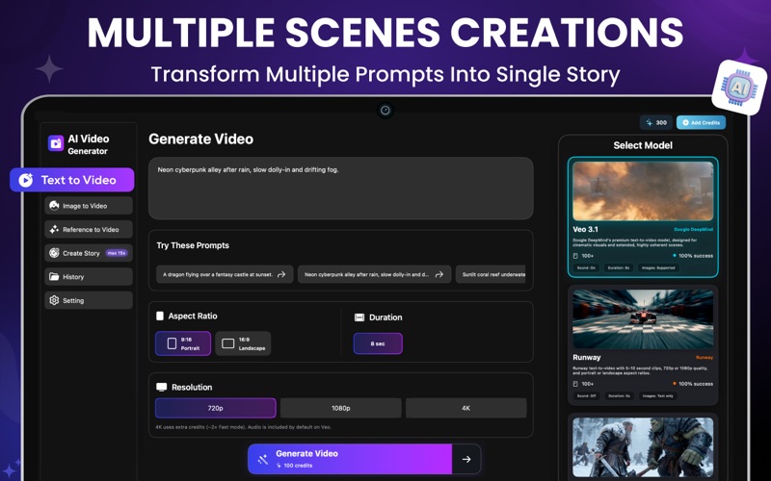
Task: Choose 4K resolution
Action: [x=466, y=408]
